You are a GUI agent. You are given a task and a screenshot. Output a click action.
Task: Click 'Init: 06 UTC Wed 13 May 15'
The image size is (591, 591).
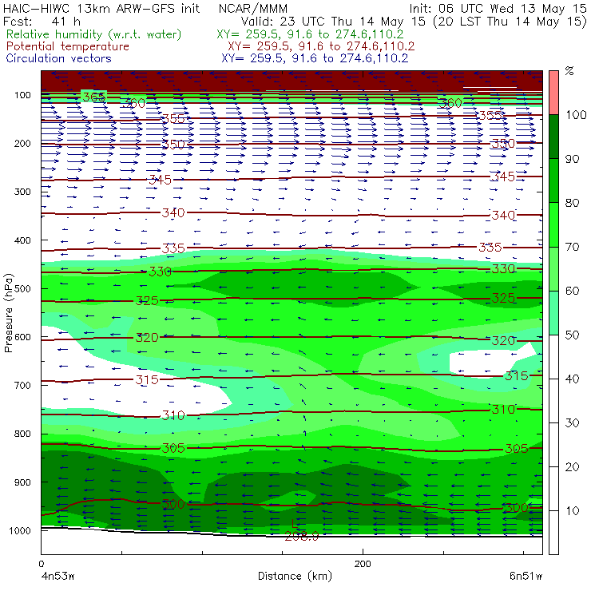pyautogui.click(x=498, y=9)
